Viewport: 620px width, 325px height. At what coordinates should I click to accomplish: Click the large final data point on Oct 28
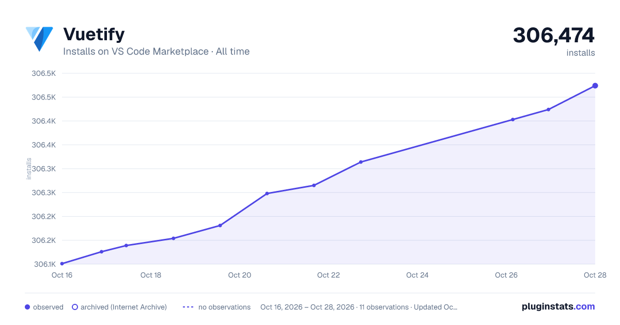pyautogui.click(x=595, y=86)
